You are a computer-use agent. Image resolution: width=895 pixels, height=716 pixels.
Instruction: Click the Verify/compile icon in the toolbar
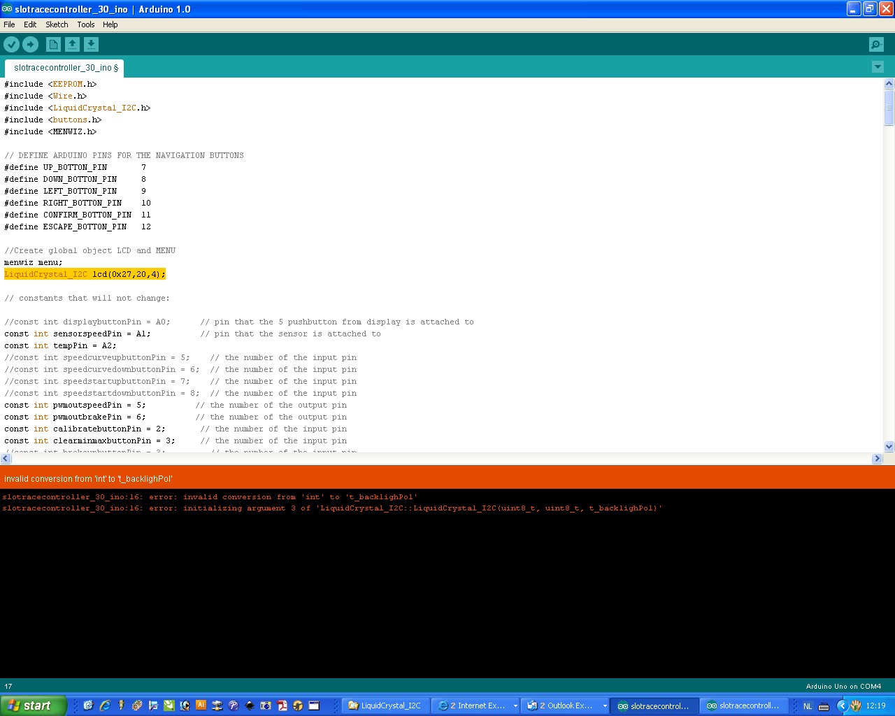pyautogui.click(x=11, y=44)
